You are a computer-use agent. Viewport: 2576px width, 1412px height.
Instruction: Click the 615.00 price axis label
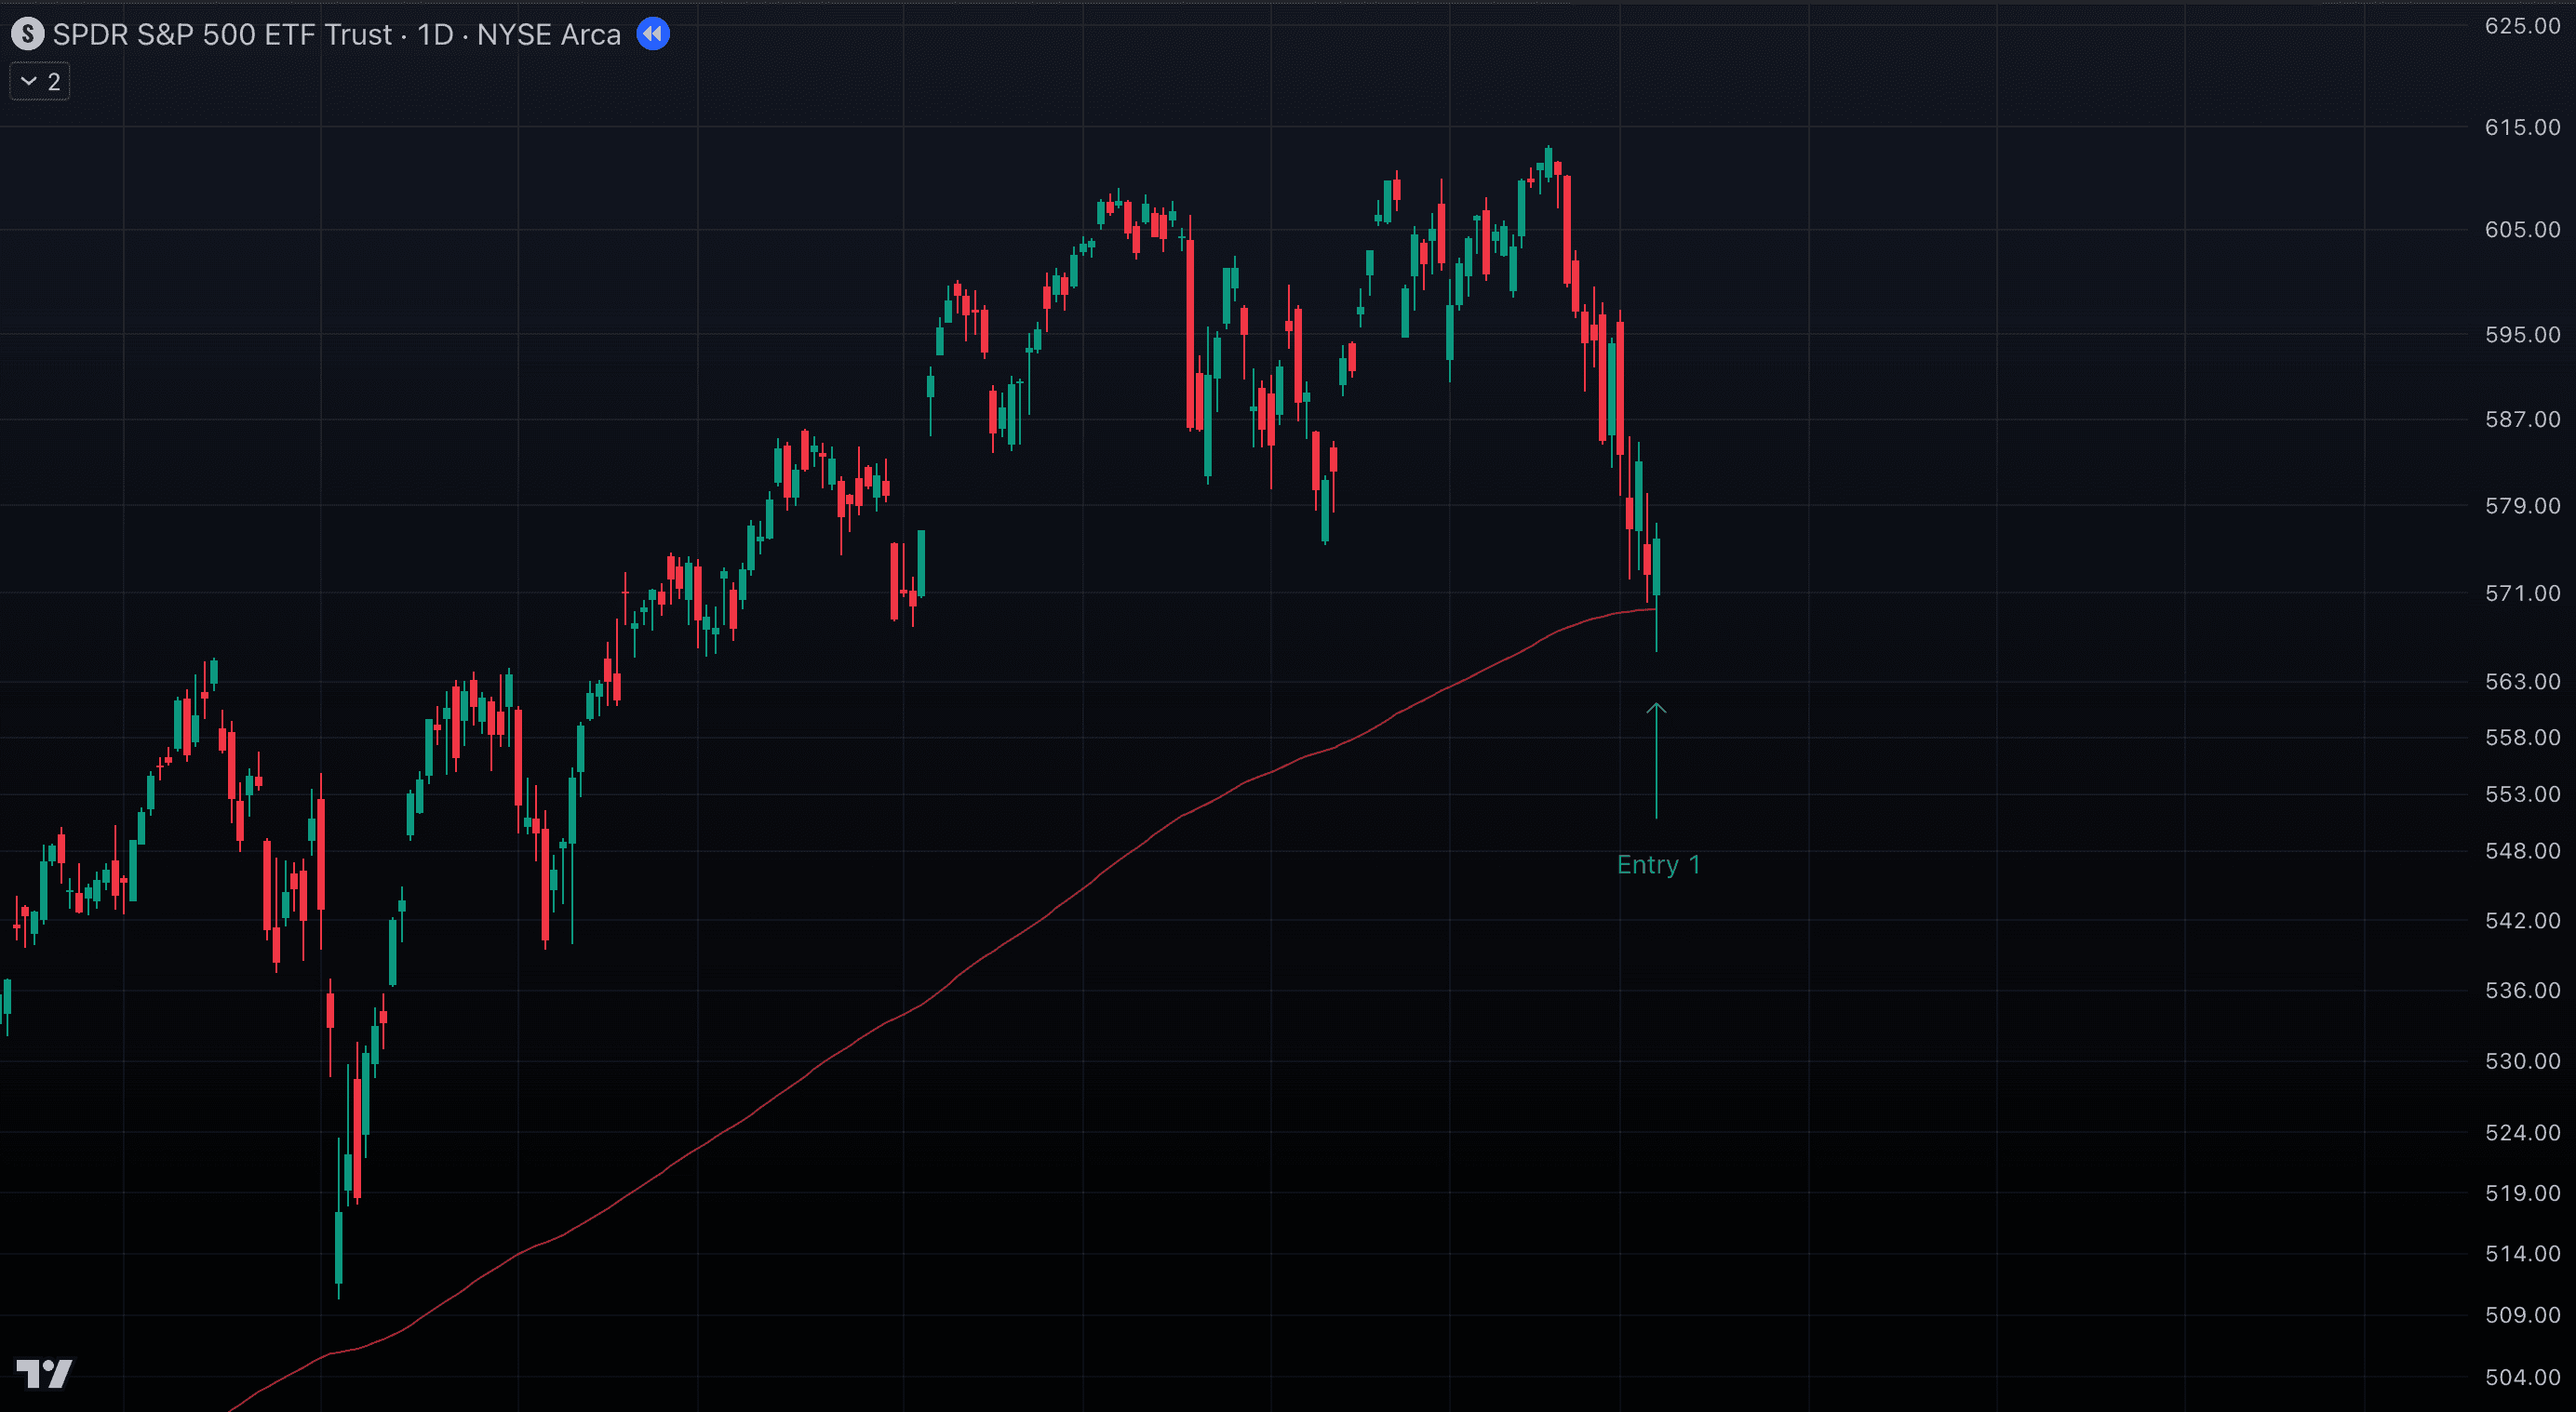pos(2522,127)
